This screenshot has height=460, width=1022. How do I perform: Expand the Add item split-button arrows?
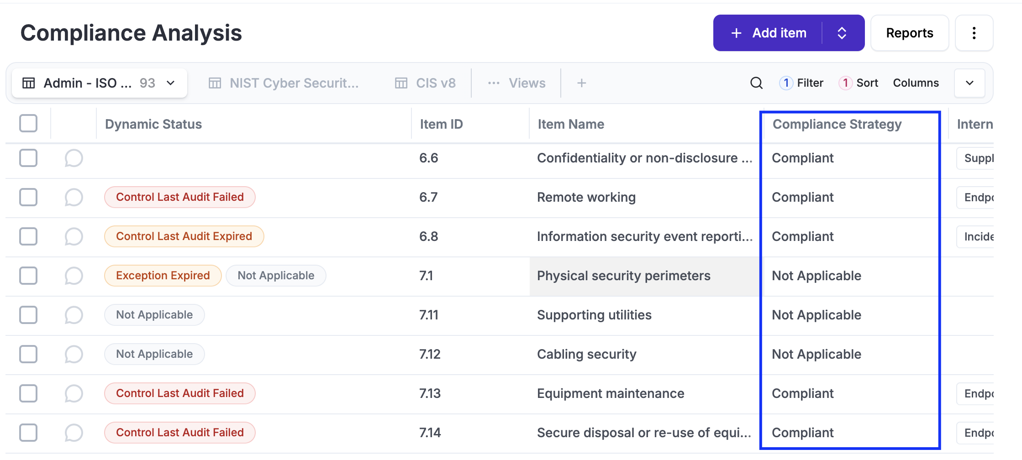tap(842, 33)
